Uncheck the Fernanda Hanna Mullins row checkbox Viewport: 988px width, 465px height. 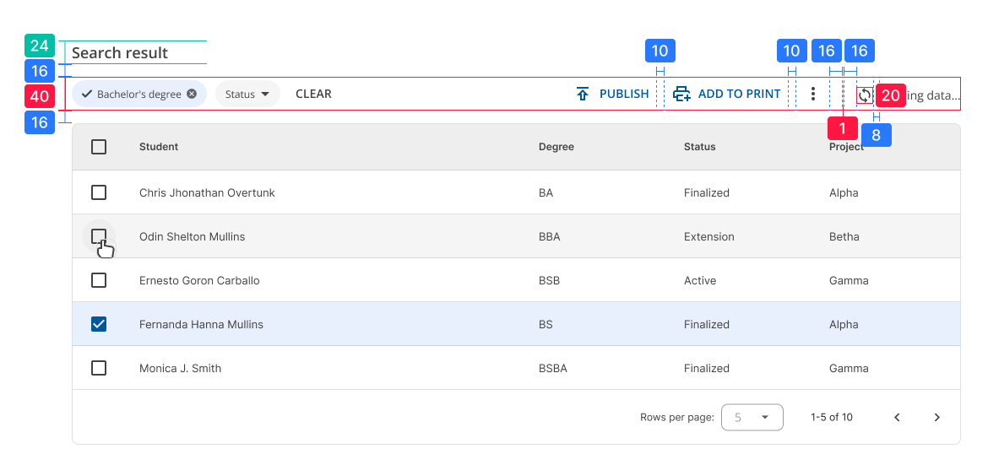coord(99,324)
